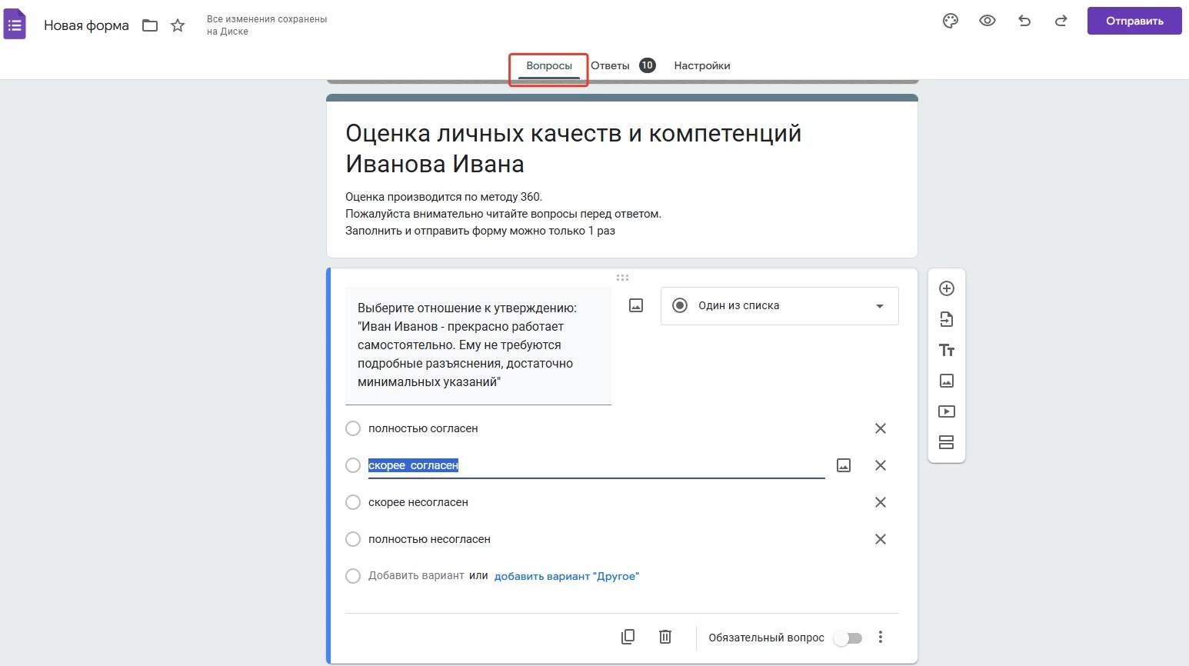This screenshot has height=666, width=1189.
Task: Select radio button for "скорее согласен"
Action: pyautogui.click(x=353, y=465)
